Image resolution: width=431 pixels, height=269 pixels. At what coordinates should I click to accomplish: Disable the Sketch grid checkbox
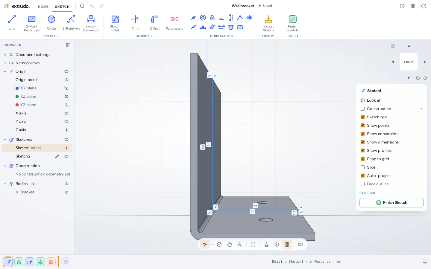[362, 117]
